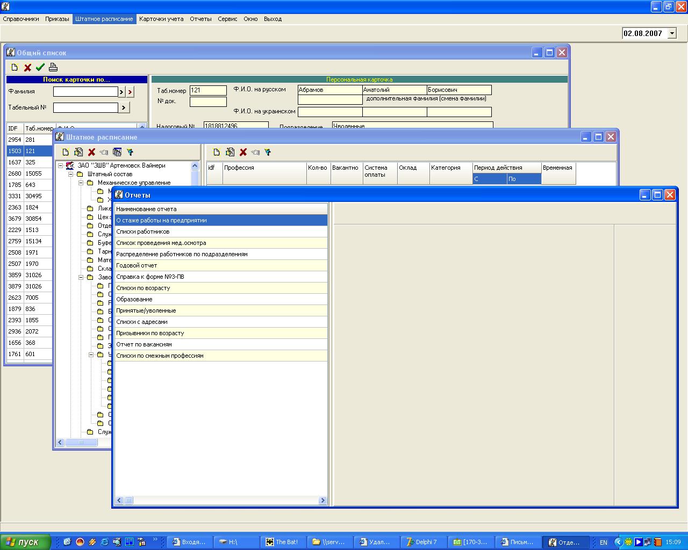Click right arrow of reports list horizontal scrollbar
This screenshot has width=688, height=550.
coord(322,501)
